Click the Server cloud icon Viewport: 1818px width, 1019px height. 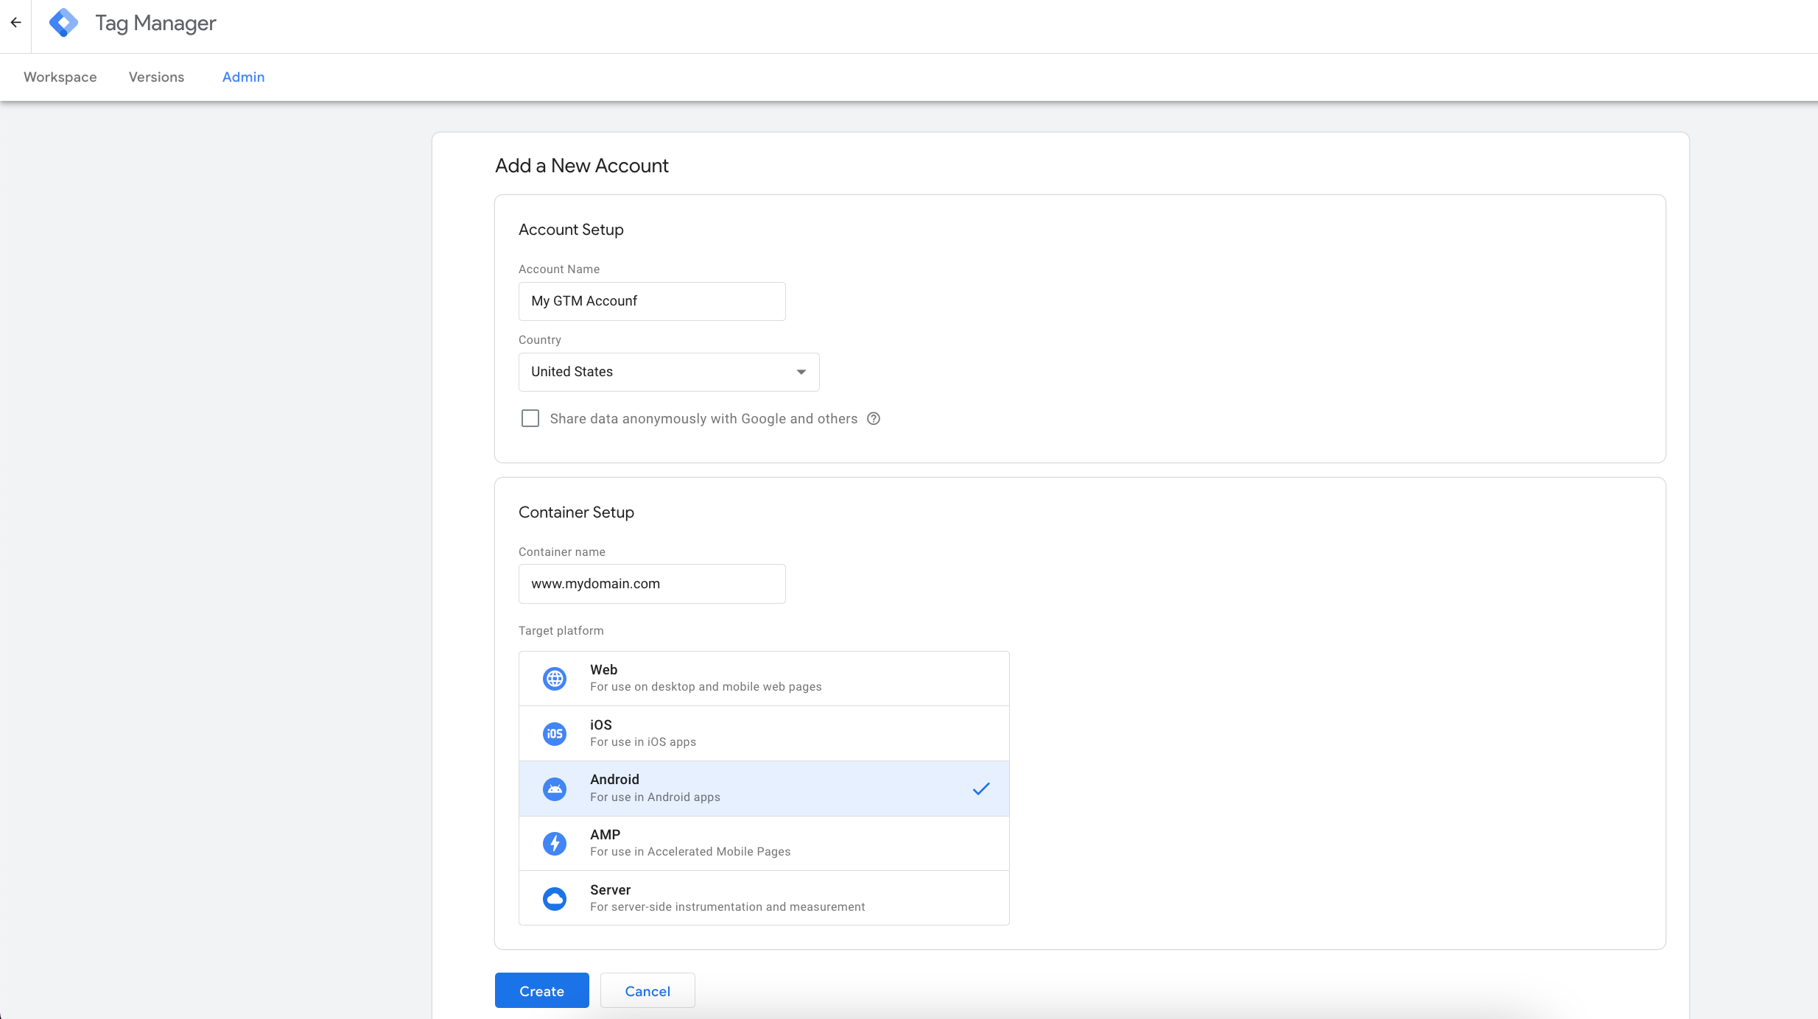pyautogui.click(x=555, y=898)
